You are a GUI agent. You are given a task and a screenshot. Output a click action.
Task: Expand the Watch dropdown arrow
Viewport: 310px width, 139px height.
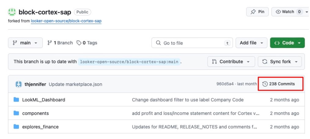tap(307, 12)
